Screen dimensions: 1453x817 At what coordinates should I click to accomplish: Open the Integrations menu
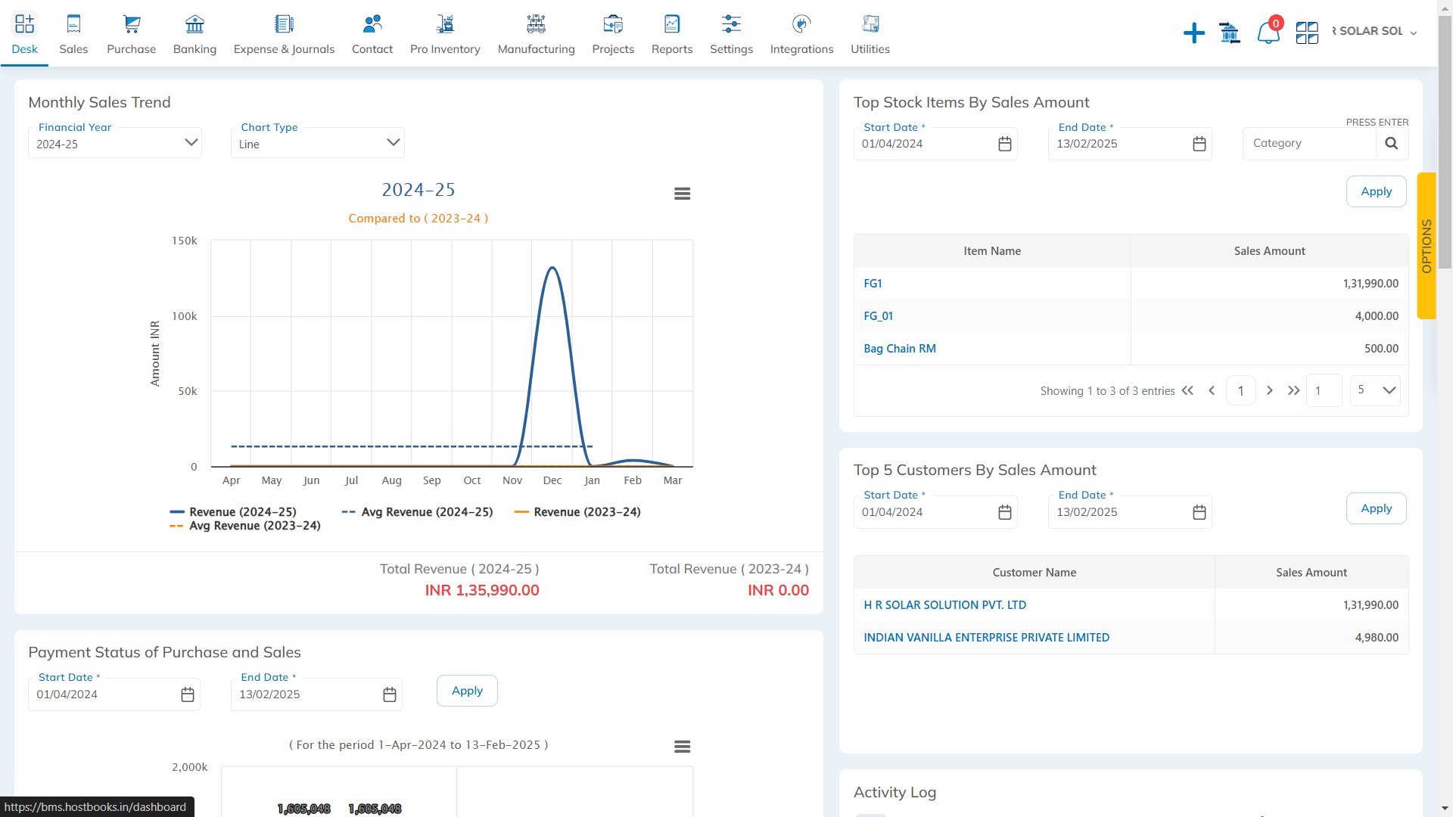801,34
